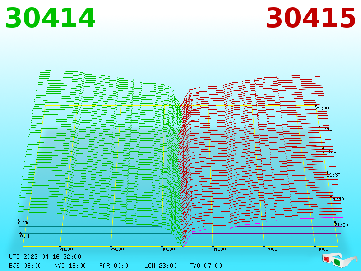Screen dimensions: 361x271
Task: Click the 30000 price axis label
Action: (x=168, y=249)
